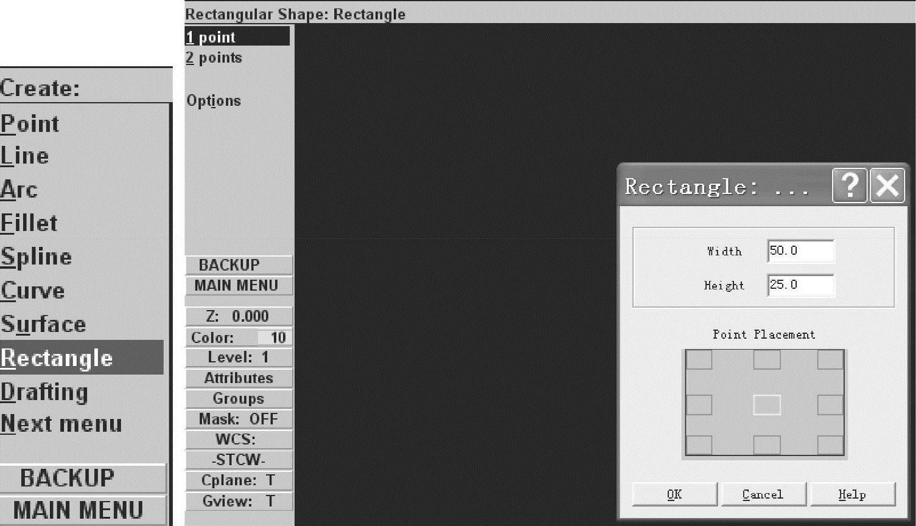The width and height of the screenshot is (916, 526).
Task: Select top-center point placement anchor
Action: click(x=767, y=360)
